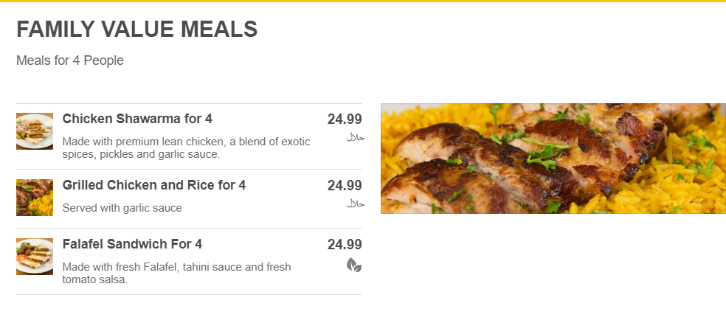
Task: Select the Chicken Shawarma for 4 title
Action: click(x=137, y=119)
